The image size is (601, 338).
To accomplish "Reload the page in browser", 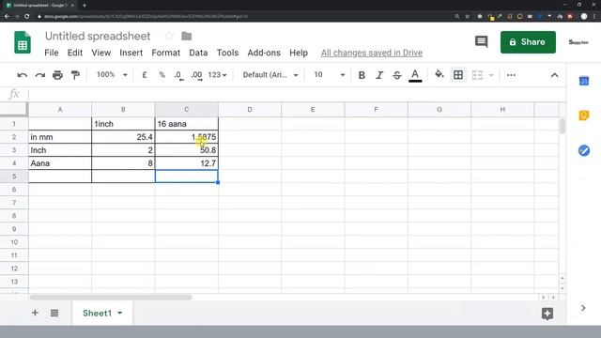I will 26,17.
